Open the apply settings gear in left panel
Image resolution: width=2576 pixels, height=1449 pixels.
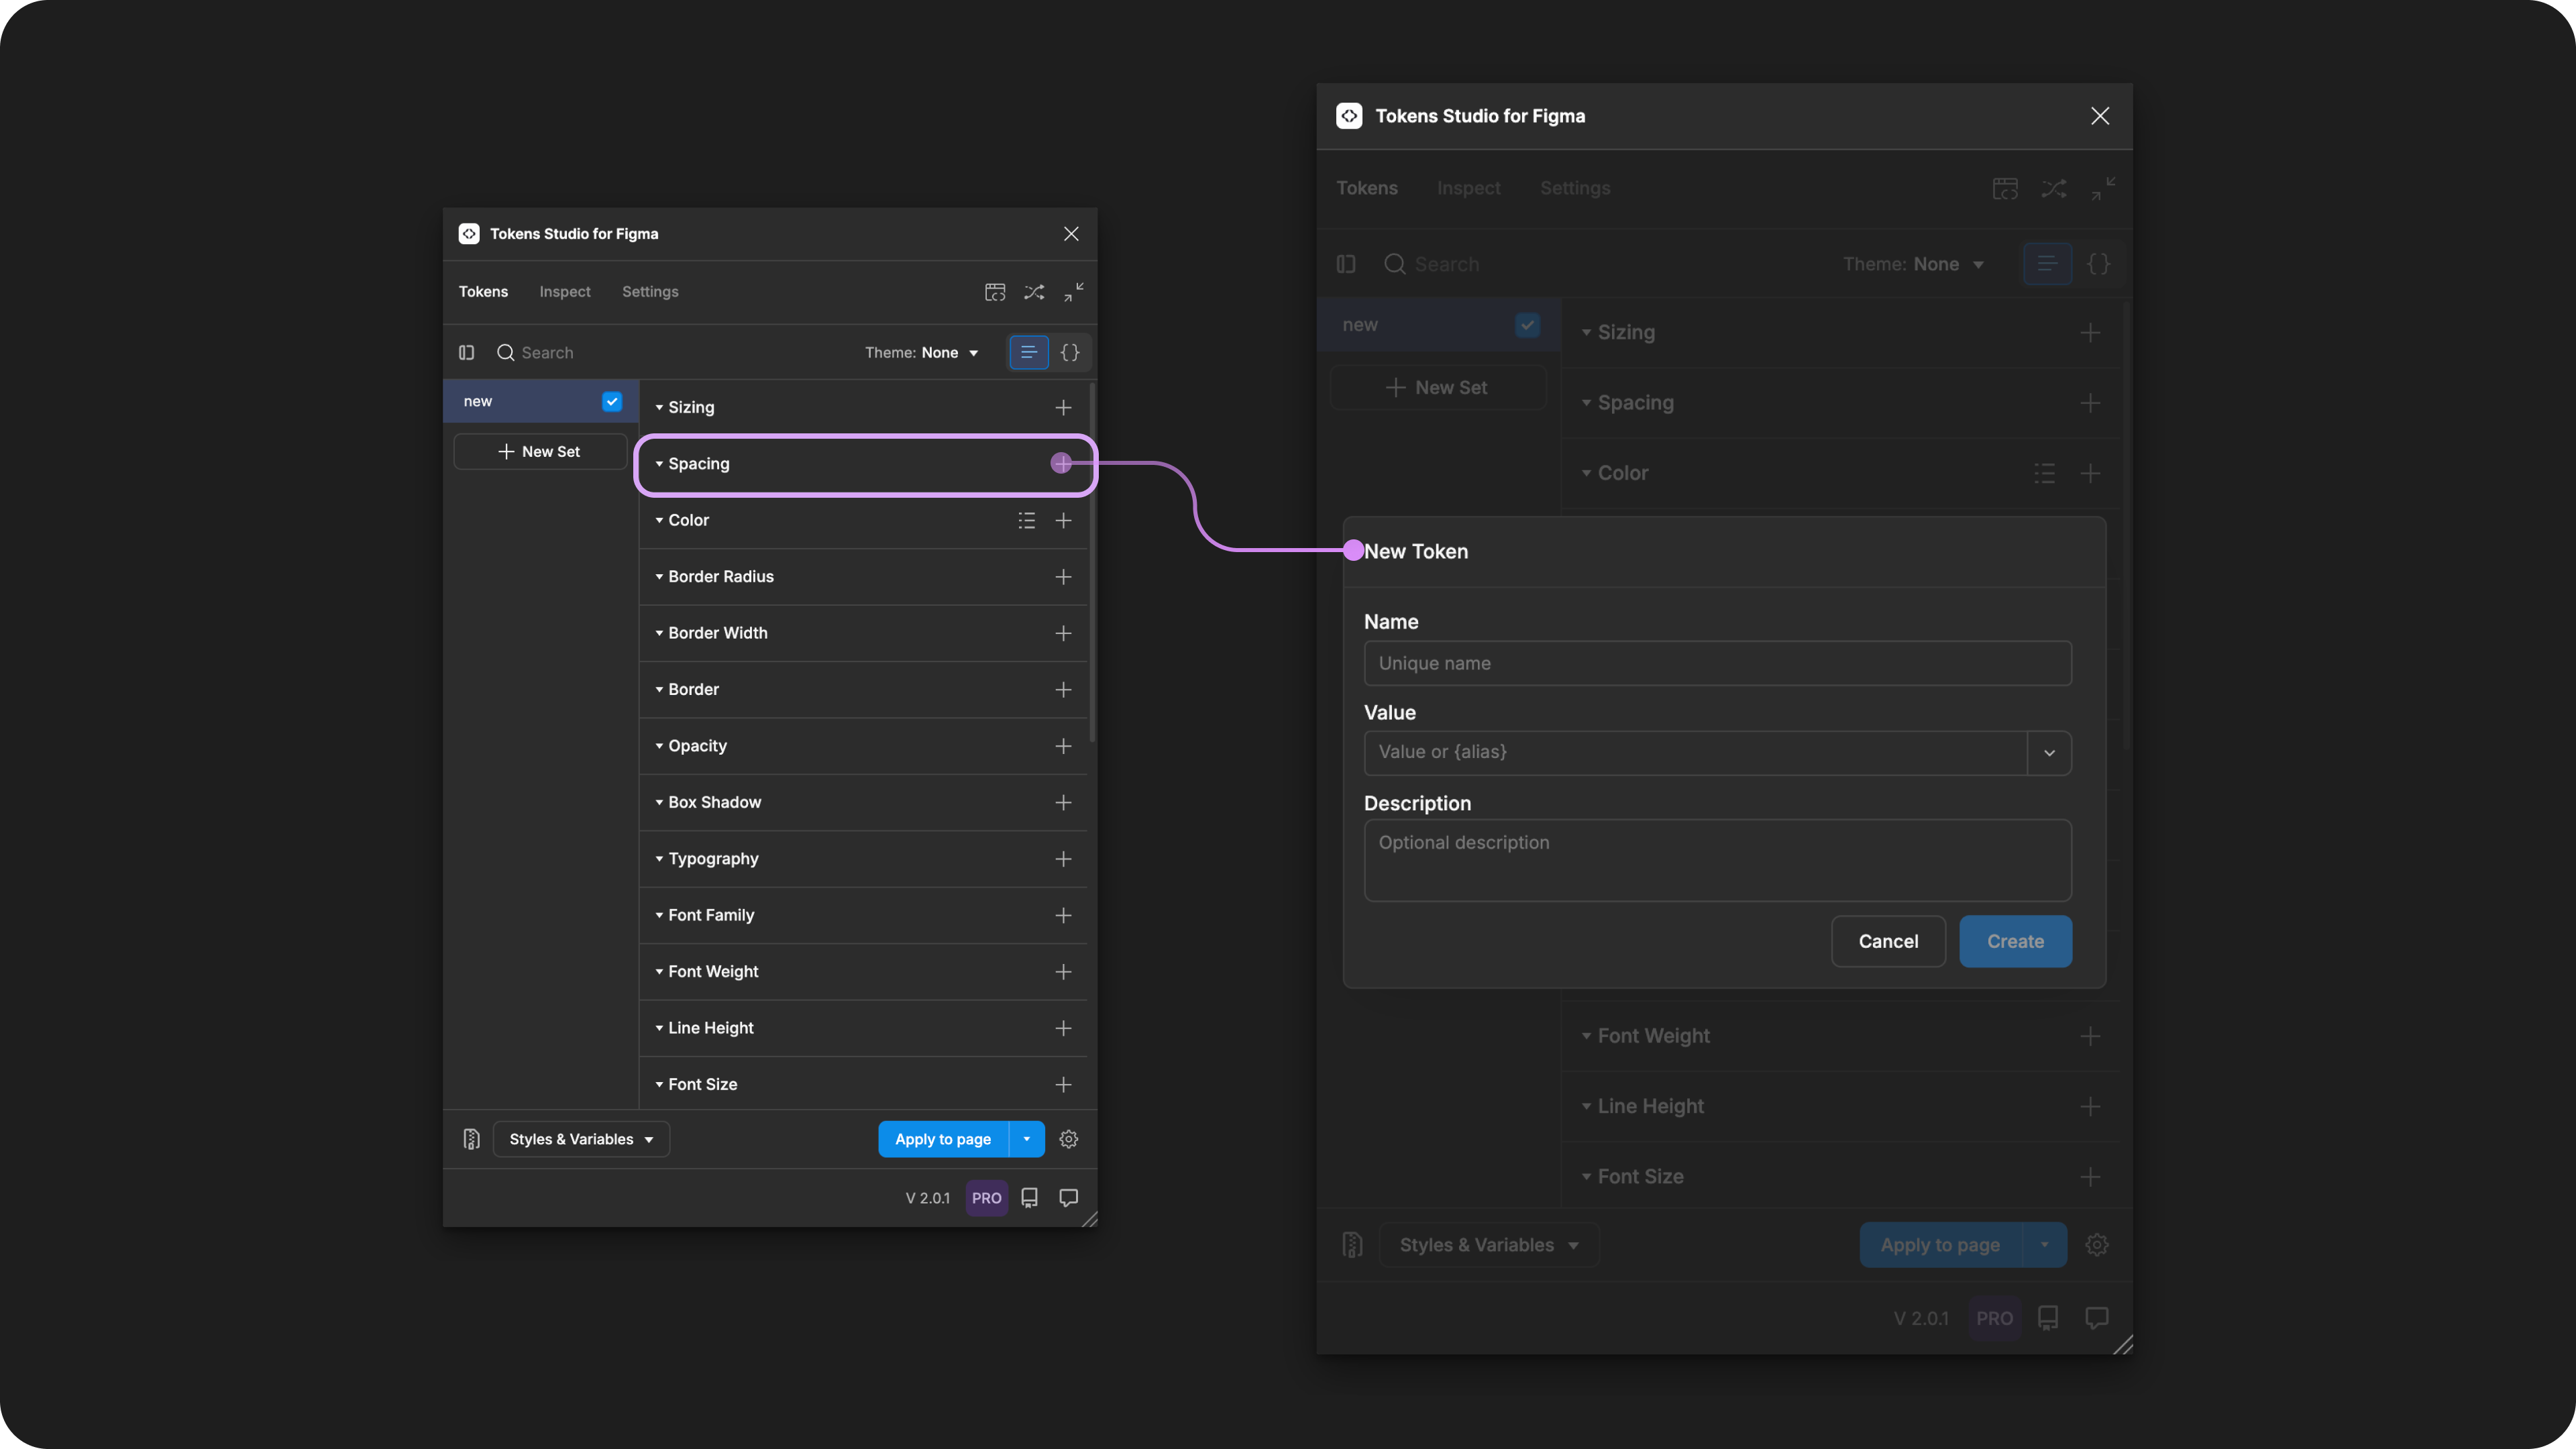point(1068,1139)
